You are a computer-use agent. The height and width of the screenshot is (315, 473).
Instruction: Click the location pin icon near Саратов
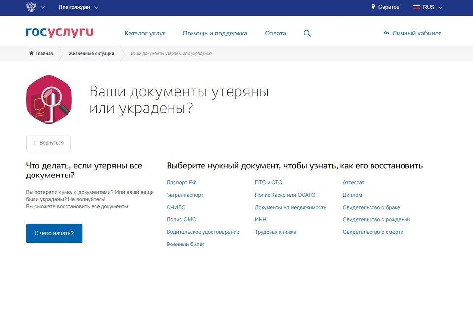(373, 7)
